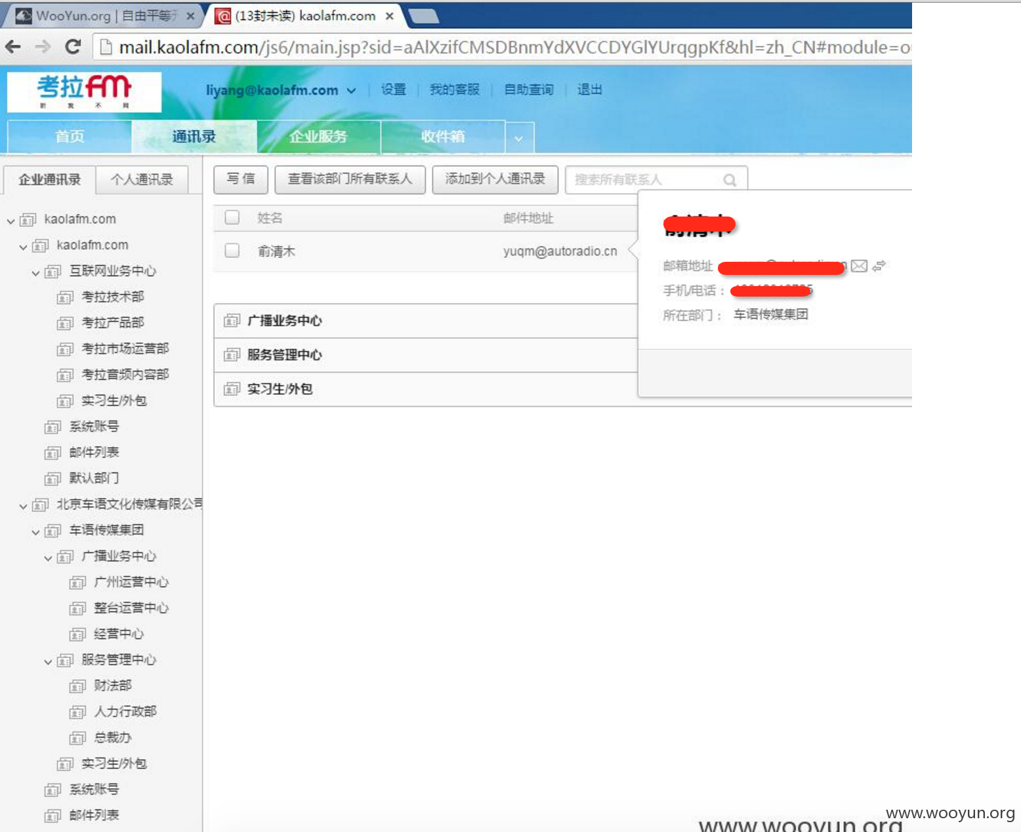Click folder icon beside 整台运营中心
The height and width of the screenshot is (832, 1021).
77,609
